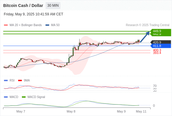The width and height of the screenshot is (172, 116).
Task: Click the RSI 70 level label
Action: click(155, 86)
